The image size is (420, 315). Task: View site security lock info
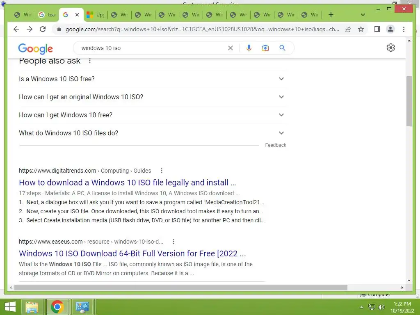click(x=59, y=29)
